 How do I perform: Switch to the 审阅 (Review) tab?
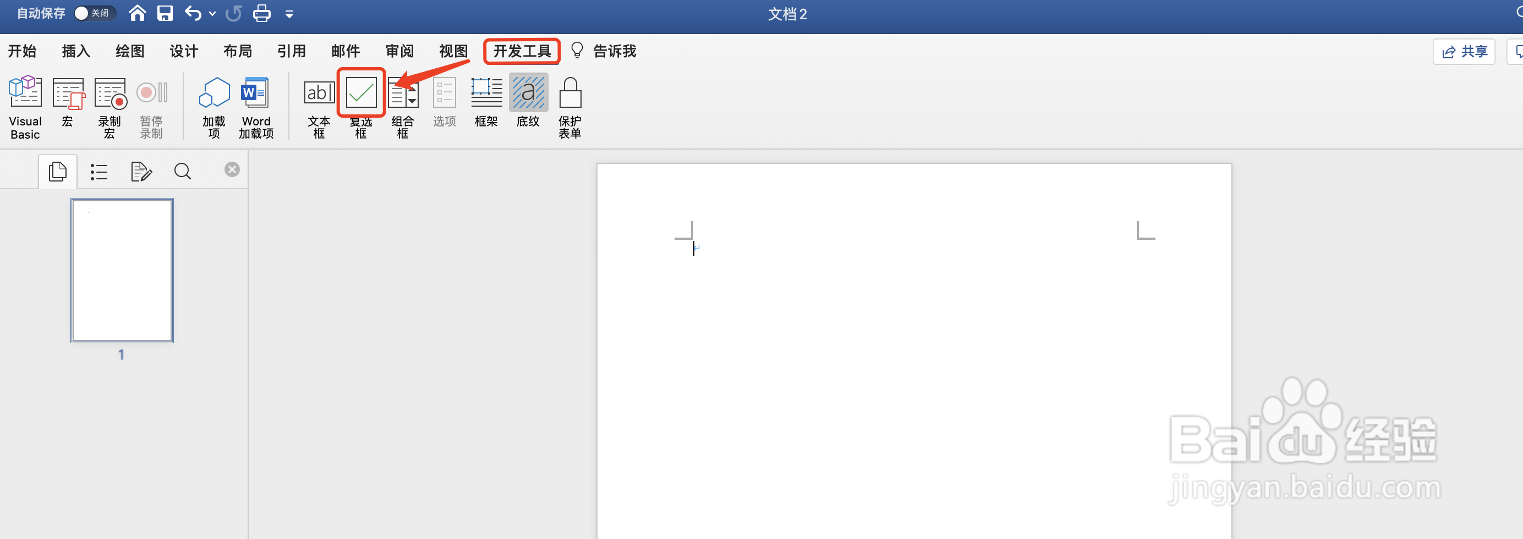(x=399, y=51)
